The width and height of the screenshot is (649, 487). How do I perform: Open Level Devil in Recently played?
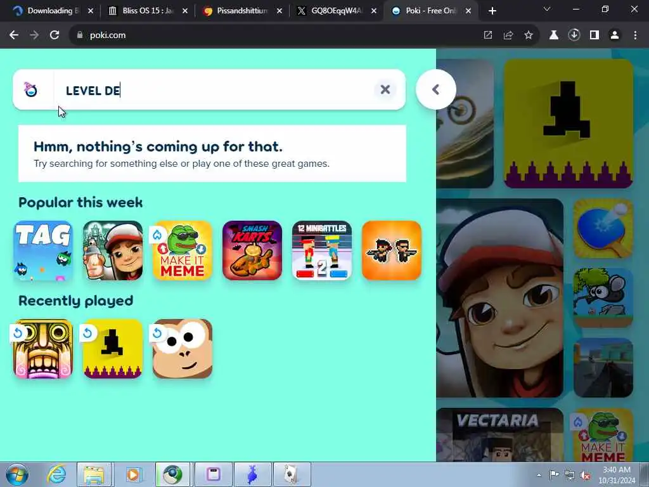tap(113, 349)
